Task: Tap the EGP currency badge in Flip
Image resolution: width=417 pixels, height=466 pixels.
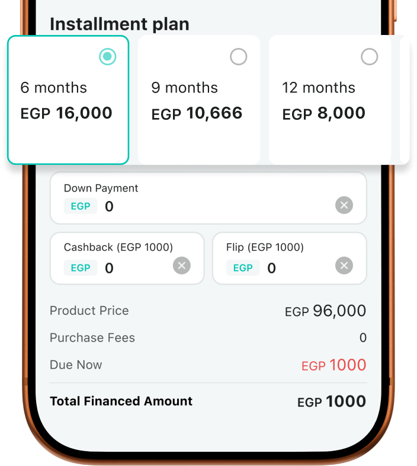Action: (243, 268)
